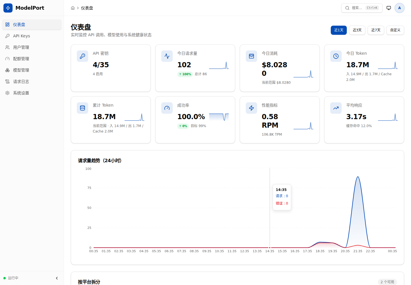Open 仪表盘 in the sidebar
Screen dimensions: 411x285
coord(32,25)
